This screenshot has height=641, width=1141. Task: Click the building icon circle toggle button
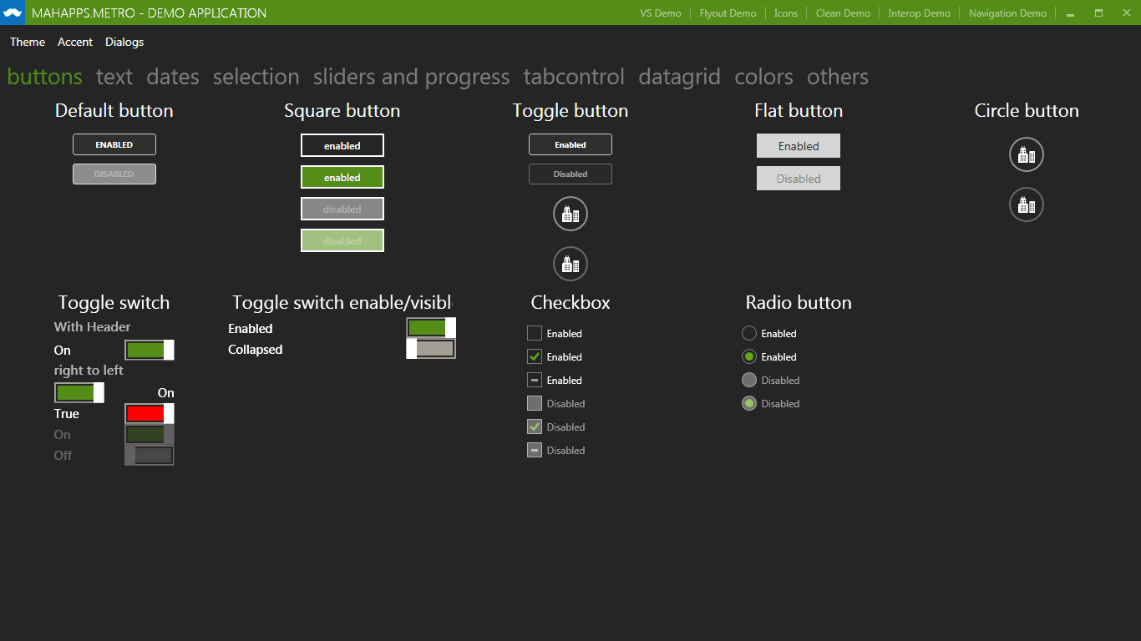pyautogui.click(x=570, y=214)
